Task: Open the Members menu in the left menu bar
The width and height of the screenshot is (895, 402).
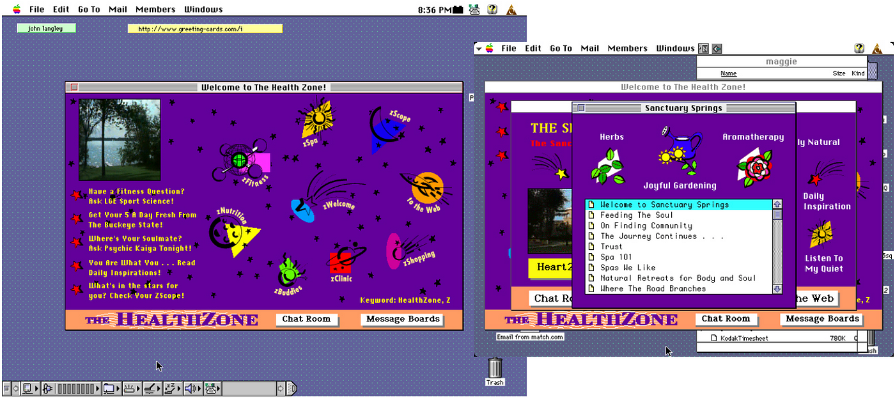Action: (x=155, y=9)
